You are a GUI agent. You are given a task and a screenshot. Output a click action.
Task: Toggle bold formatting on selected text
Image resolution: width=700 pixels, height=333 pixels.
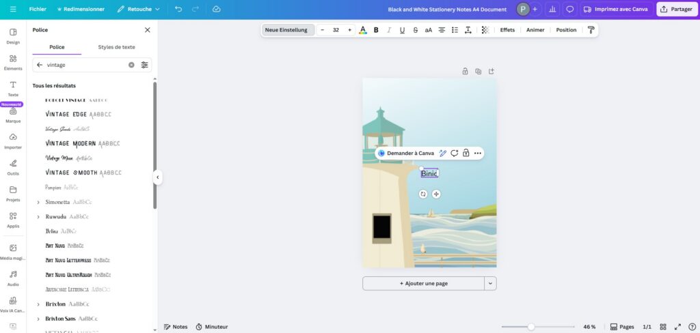pyautogui.click(x=376, y=30)
